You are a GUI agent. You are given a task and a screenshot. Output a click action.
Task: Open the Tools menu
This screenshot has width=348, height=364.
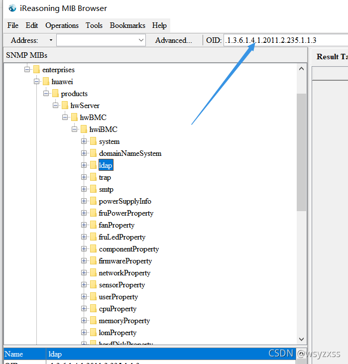94,25
